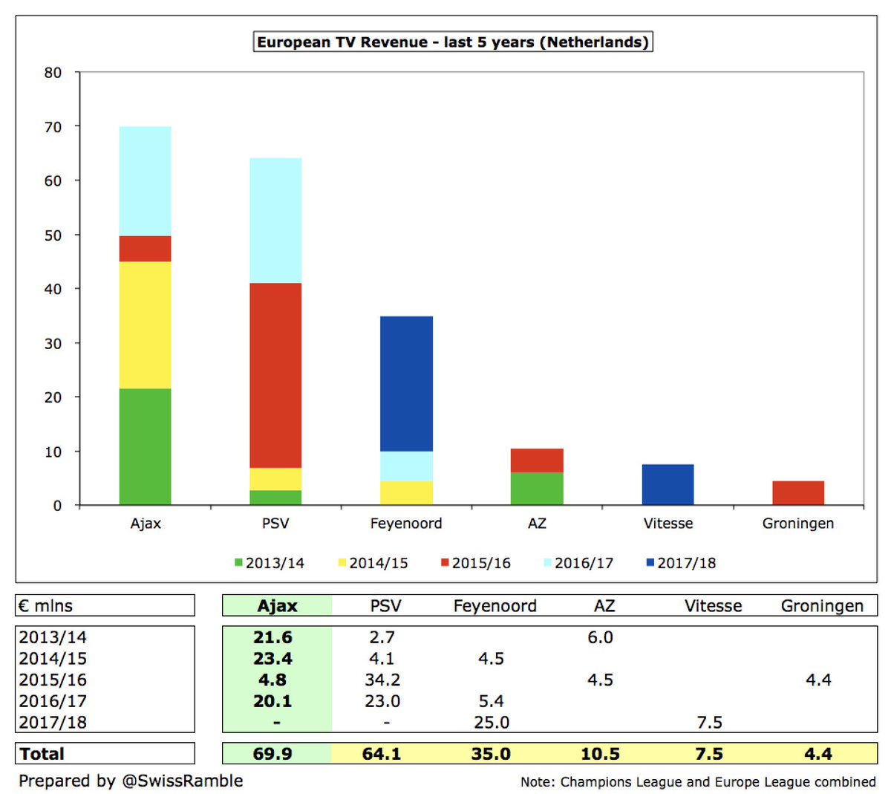Image resolution: width=891 pixels, height=794 pixels.
Task: Click Feyenoord's dark blue 2017/18 bar segment
Action: [x=406, y=384]
